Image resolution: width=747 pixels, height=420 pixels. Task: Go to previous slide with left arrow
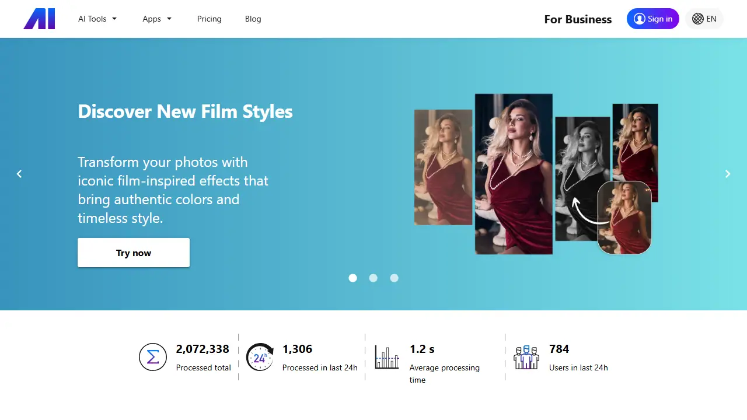coord(19,174)
